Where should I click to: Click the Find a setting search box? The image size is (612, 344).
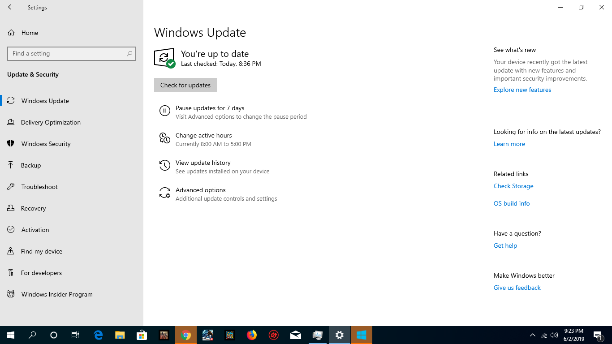point(72,53)
